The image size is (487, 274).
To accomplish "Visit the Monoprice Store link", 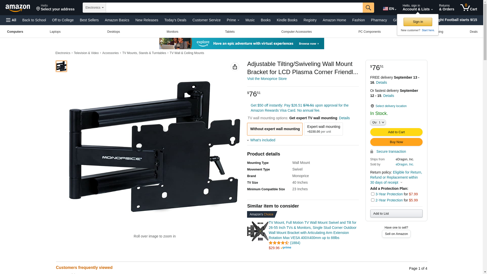I will click(267, 79).
